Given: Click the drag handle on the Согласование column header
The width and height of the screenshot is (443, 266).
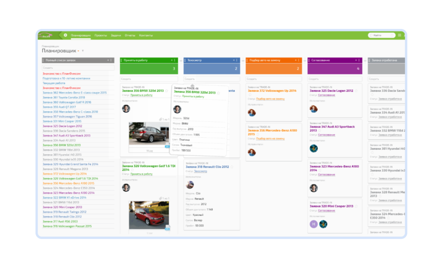Looking at the screenshot, I should tap(310, 60).
